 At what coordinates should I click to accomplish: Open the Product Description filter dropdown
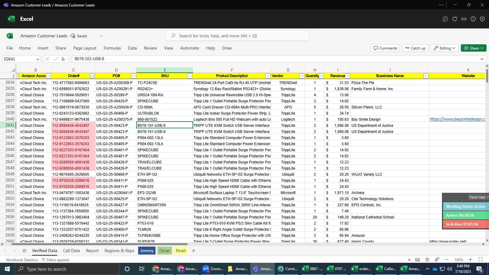pos(268,76)
